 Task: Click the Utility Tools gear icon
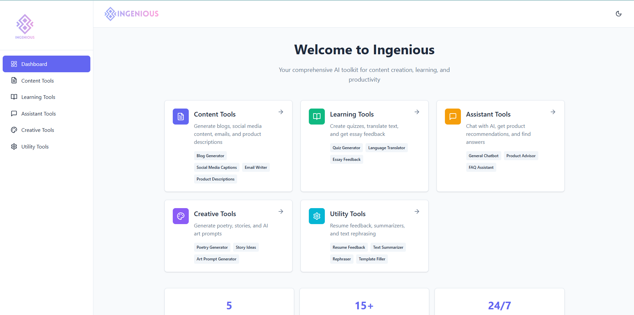point(316,216)
